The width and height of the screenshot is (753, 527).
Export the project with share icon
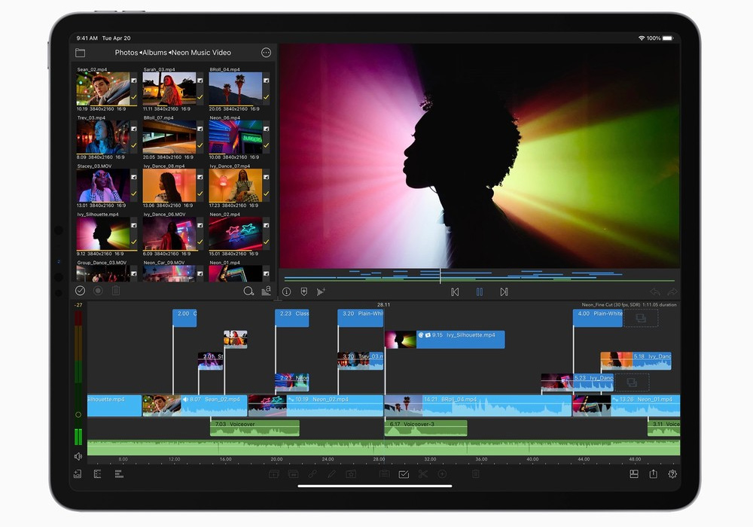tap(653, 474)
